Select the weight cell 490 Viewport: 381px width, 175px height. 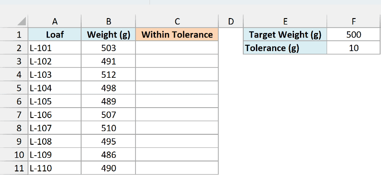pos(108,168)
